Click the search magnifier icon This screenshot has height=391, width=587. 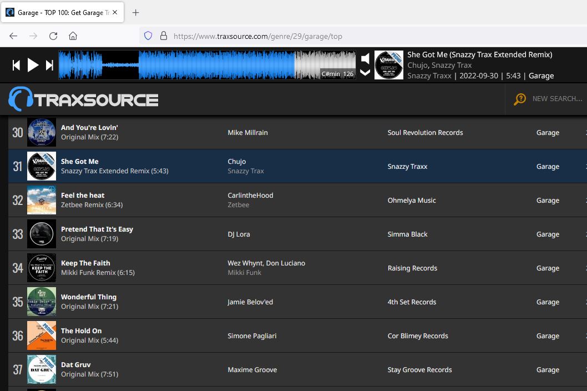pyautogui.click(x=520, y=99)
